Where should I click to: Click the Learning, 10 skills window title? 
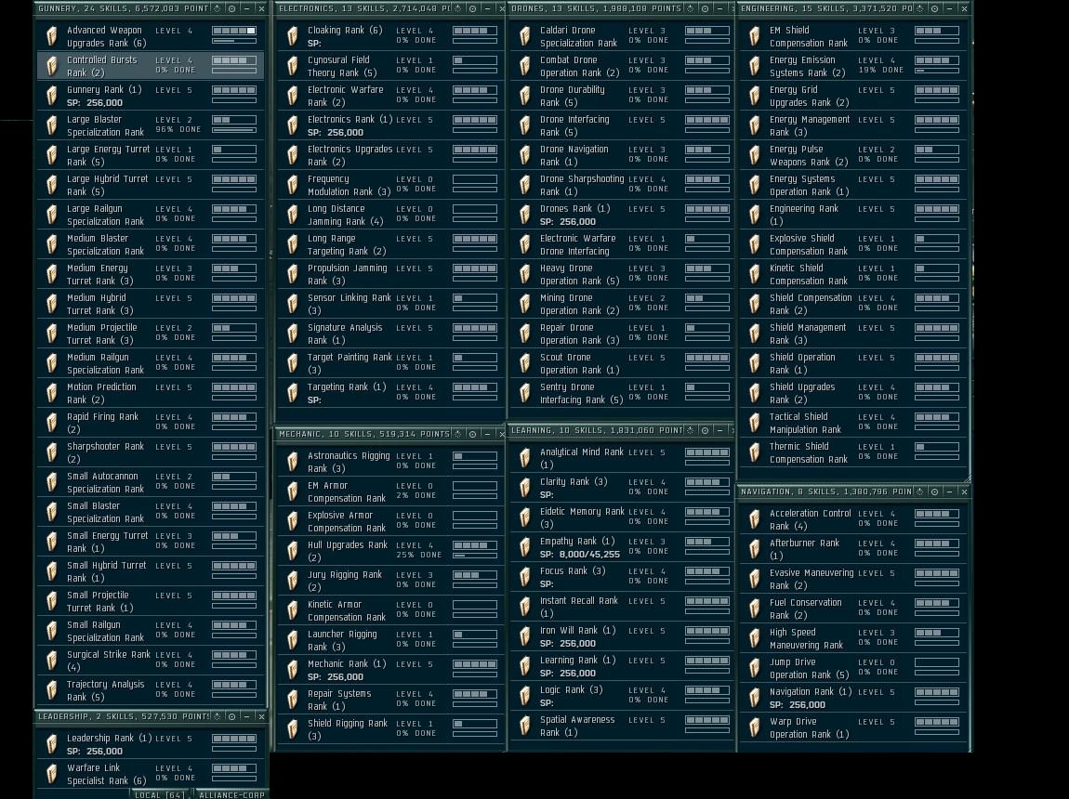tap(597, 430)
